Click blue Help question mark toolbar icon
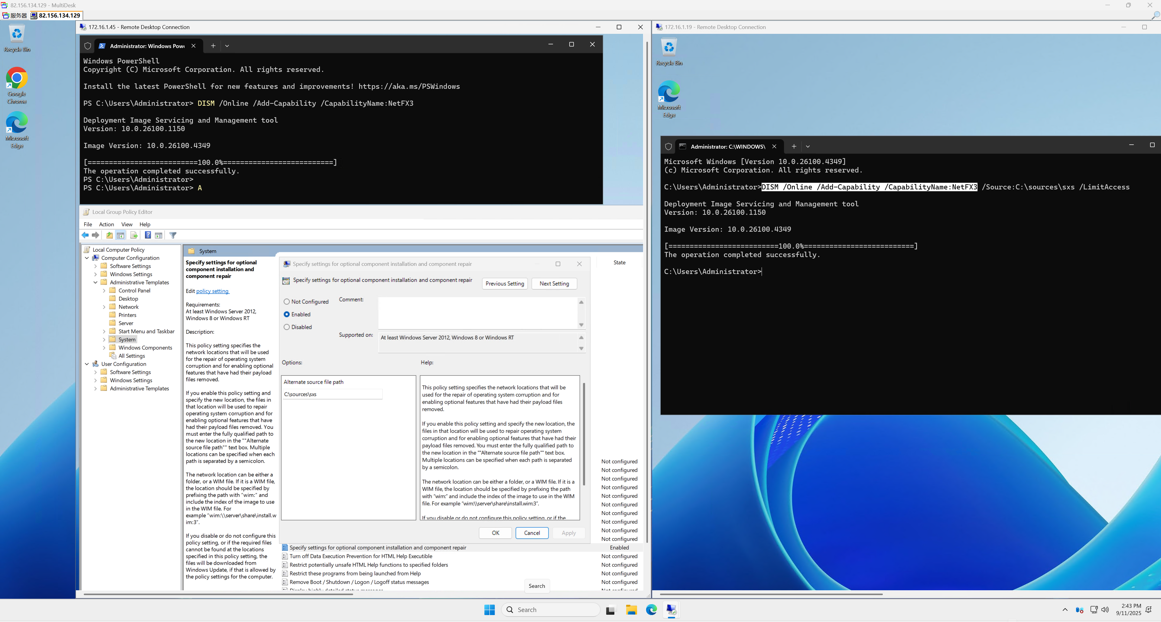 [148, 235]
